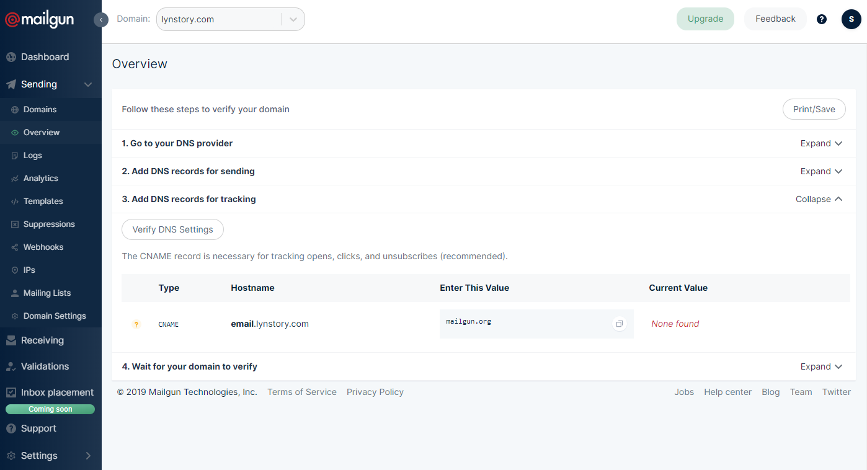
Task: Collapse the Sending menu chevron
Action: [x=88, y=84]
